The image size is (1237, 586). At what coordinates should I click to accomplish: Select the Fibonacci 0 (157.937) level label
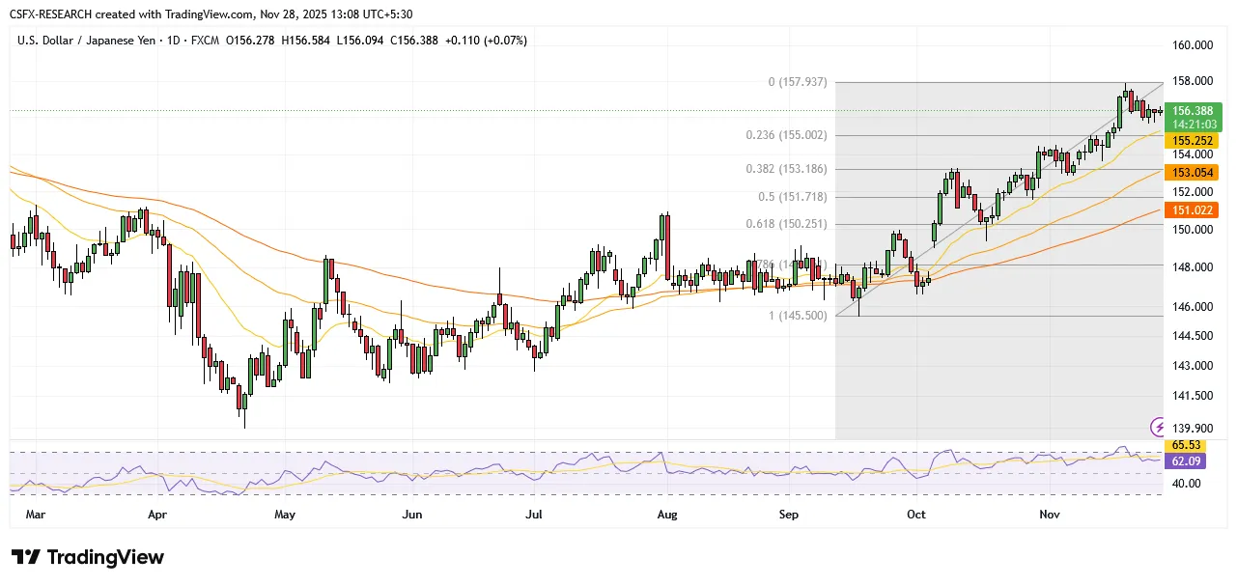click(x=798, y=83)
